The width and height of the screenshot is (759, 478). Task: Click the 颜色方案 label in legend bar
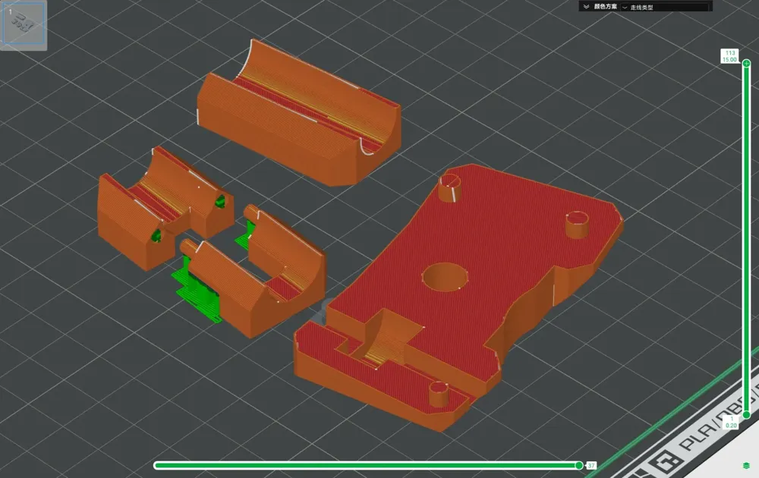click(606, 7)
